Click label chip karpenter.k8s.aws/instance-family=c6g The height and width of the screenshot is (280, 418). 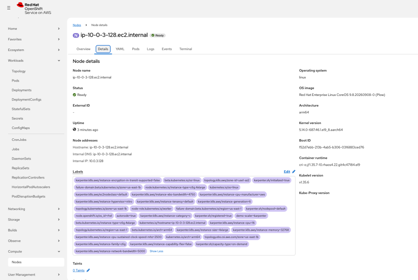(100, 244)
